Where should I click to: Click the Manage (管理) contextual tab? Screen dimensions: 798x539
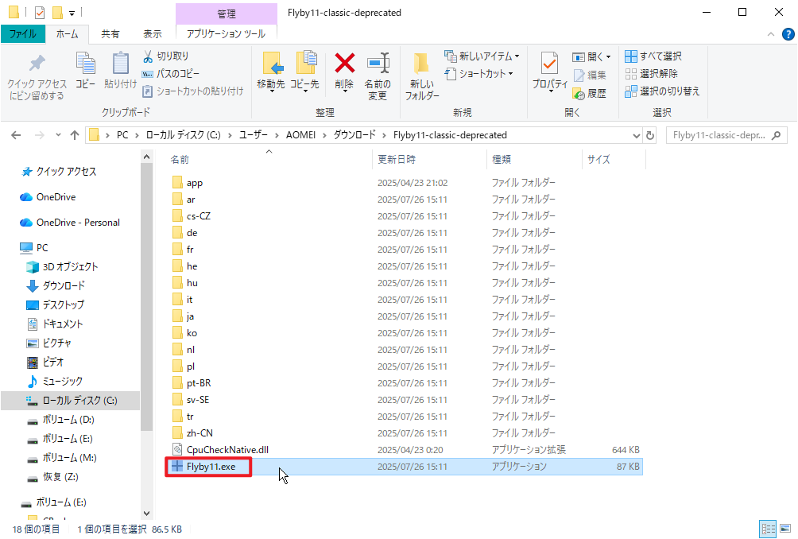(x=226, y=14)
